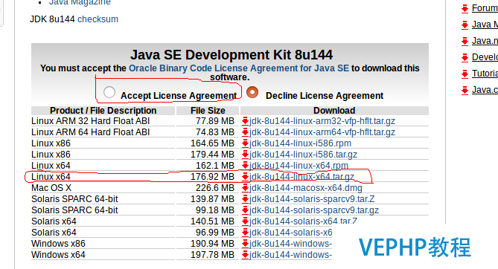Download jdk-8u144-linux-arm64-vfp-hflt.tar.gz file
The width and height of the screenshot is (498, 269).
click(x=322, y=132)
